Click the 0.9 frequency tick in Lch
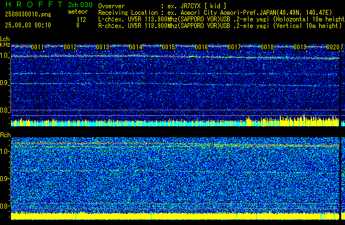345x225 pixels. (4, 83)
